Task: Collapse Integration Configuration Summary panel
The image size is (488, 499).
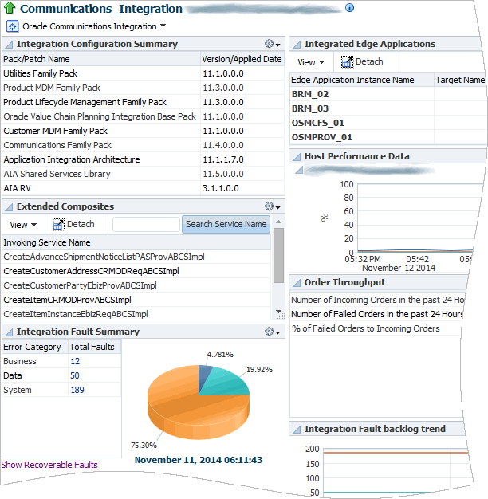Action: pyautogui.click(x=9, y=44)
